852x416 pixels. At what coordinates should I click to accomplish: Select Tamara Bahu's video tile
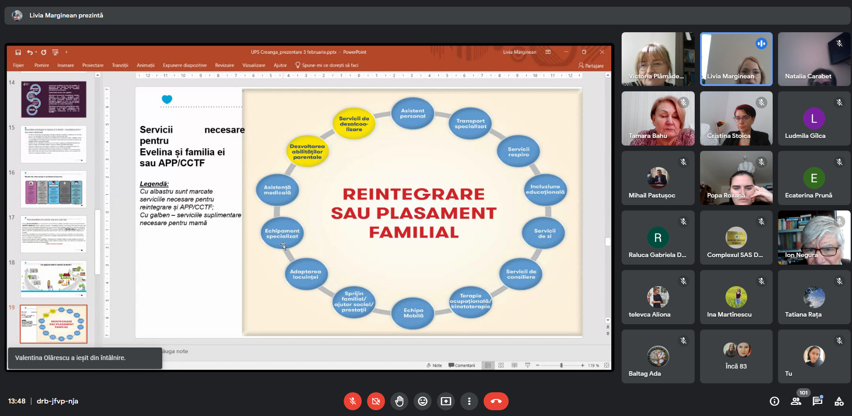click(x=657, y=119)
